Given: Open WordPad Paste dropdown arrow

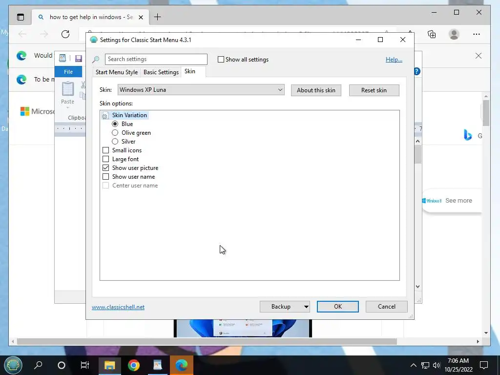Looking at the screenshot, I should click(67, 108).
